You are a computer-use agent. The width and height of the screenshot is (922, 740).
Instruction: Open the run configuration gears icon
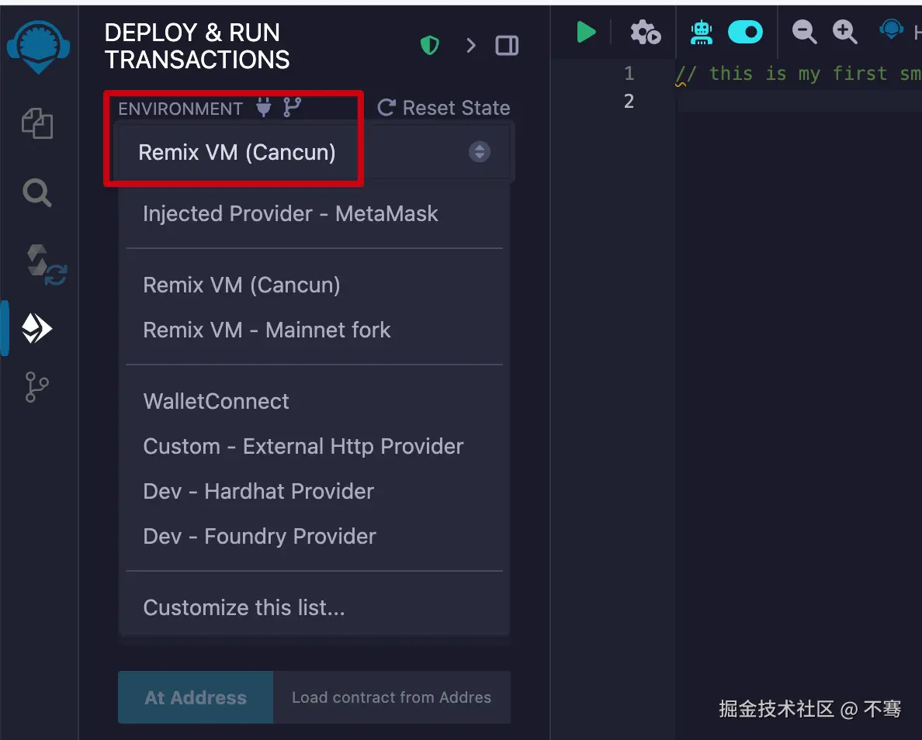point(646,32)
